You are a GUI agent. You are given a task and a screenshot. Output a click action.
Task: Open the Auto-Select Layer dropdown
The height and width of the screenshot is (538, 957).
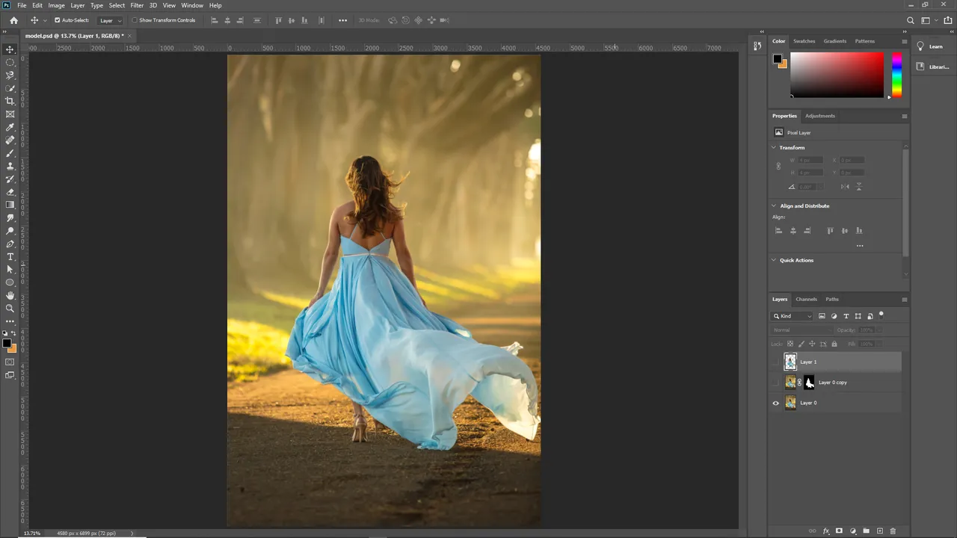click(110, 20)
